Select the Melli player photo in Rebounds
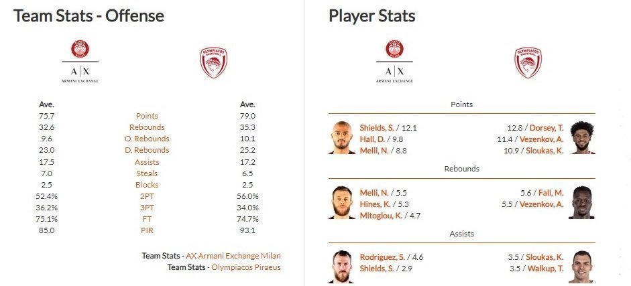This screenshot has width=631, height=286. coord(342,202)
